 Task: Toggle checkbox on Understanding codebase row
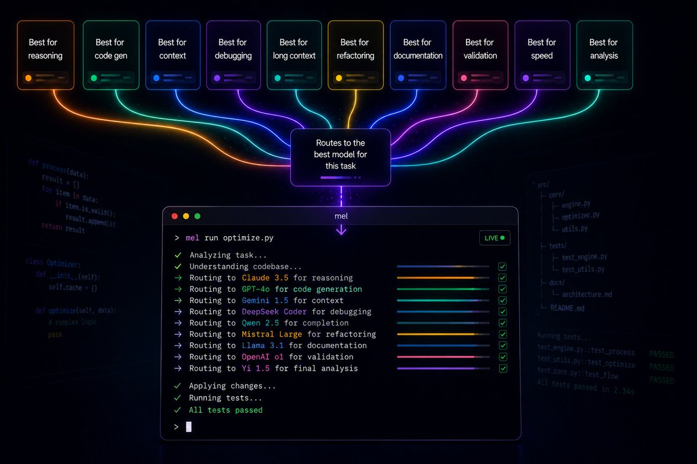click(x=502, y=267)
